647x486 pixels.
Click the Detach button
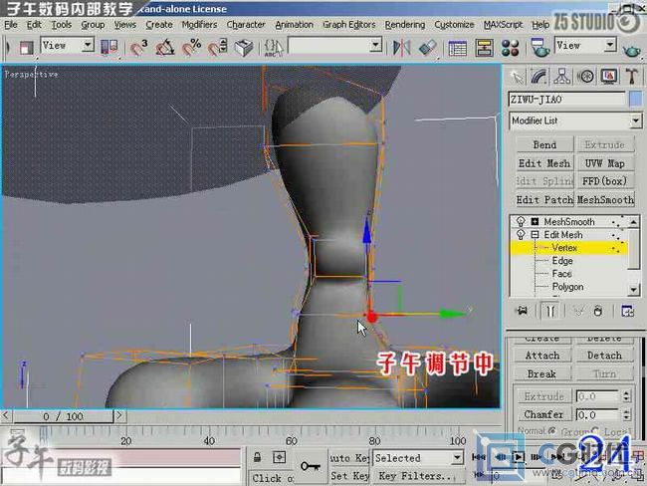click(604, 356)
